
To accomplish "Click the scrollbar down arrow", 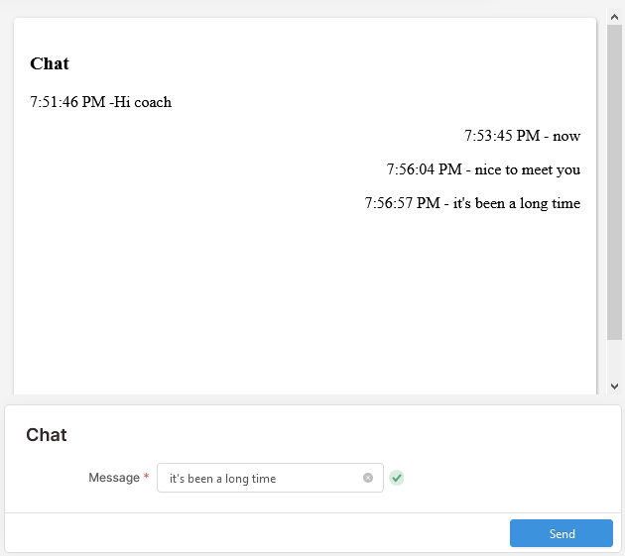I will click(x=614, y=386).
